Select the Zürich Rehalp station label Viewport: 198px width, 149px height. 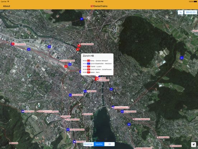tap(176, 146)
